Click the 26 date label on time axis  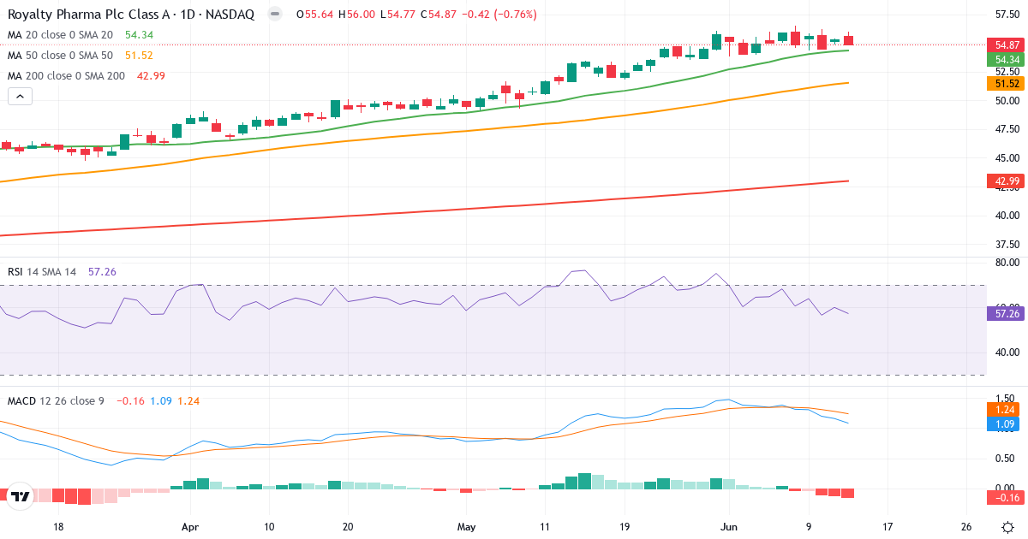pyautogui.click(x=966, y=527)
